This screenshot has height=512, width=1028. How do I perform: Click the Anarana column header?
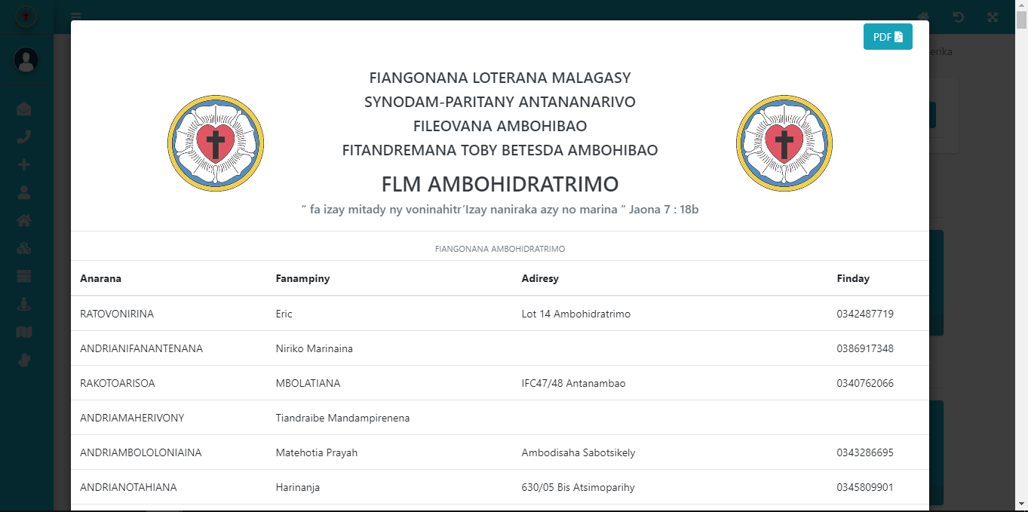(x=101, y=278)
